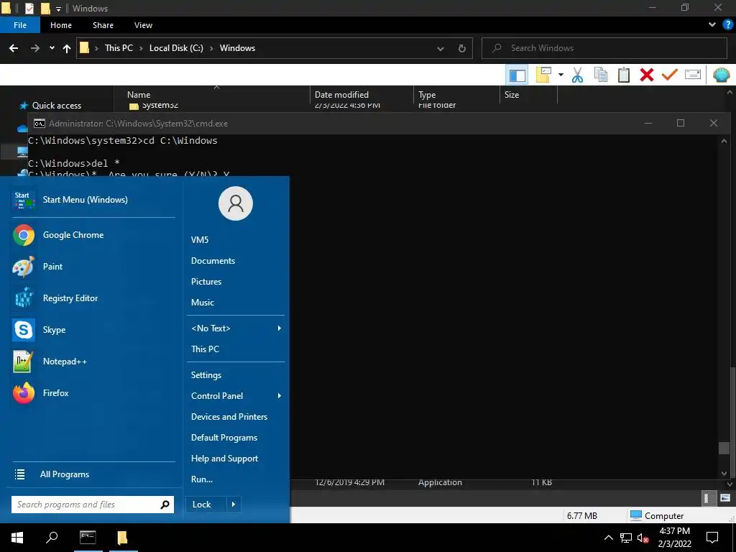Image resolution: width=736 pixels, height=552 pixels.
Task: Click the Refresh button in address bar
Action: point(462,48)
